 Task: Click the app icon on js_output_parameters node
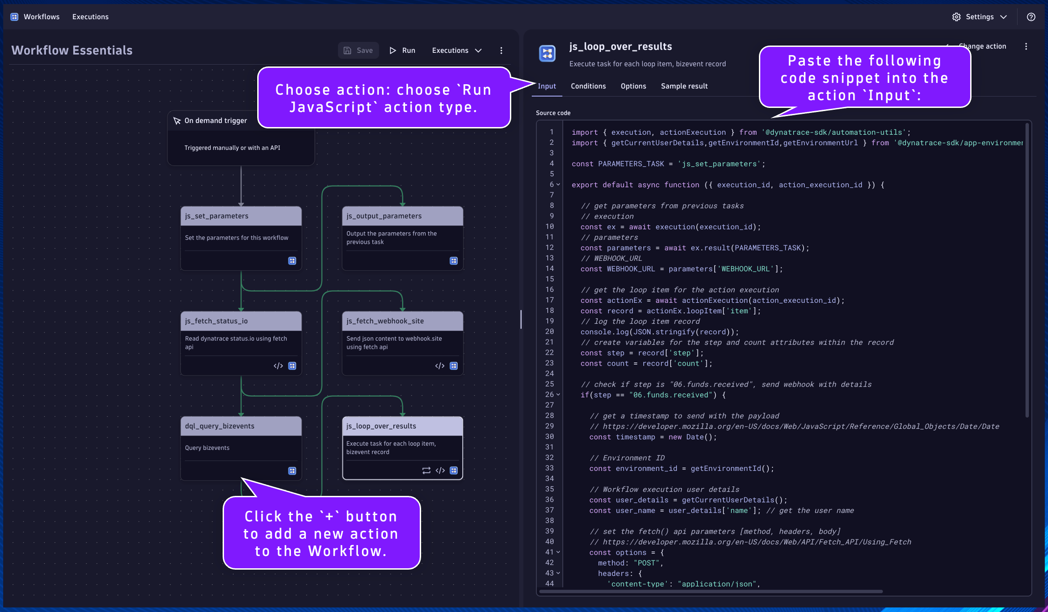[454, 261]
